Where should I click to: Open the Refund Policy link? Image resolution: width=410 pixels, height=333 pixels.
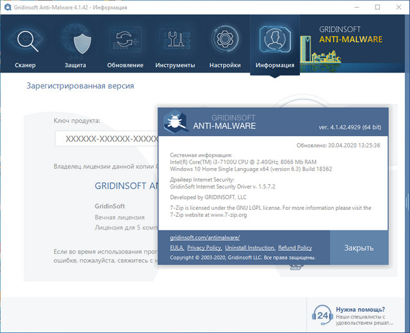tap(295, 248)
